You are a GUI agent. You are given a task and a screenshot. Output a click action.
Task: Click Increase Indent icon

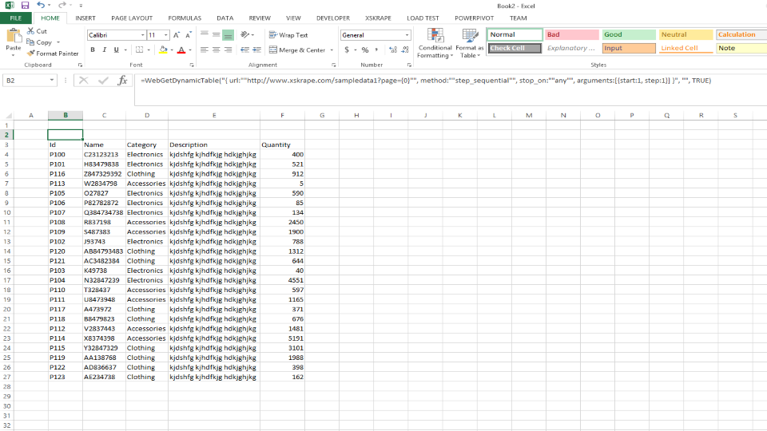tap(256, 49)
